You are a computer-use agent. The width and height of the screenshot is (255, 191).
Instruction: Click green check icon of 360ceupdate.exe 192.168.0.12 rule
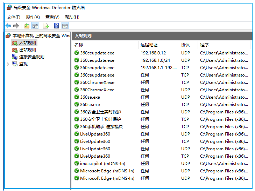coord(77,53)
